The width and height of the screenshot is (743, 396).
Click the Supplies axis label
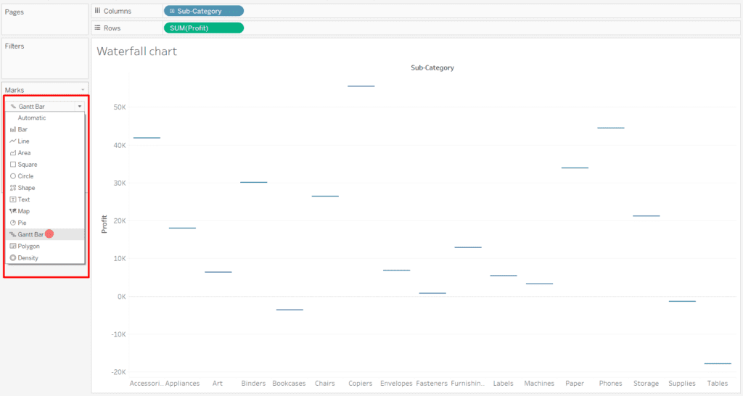click(682, 383)
